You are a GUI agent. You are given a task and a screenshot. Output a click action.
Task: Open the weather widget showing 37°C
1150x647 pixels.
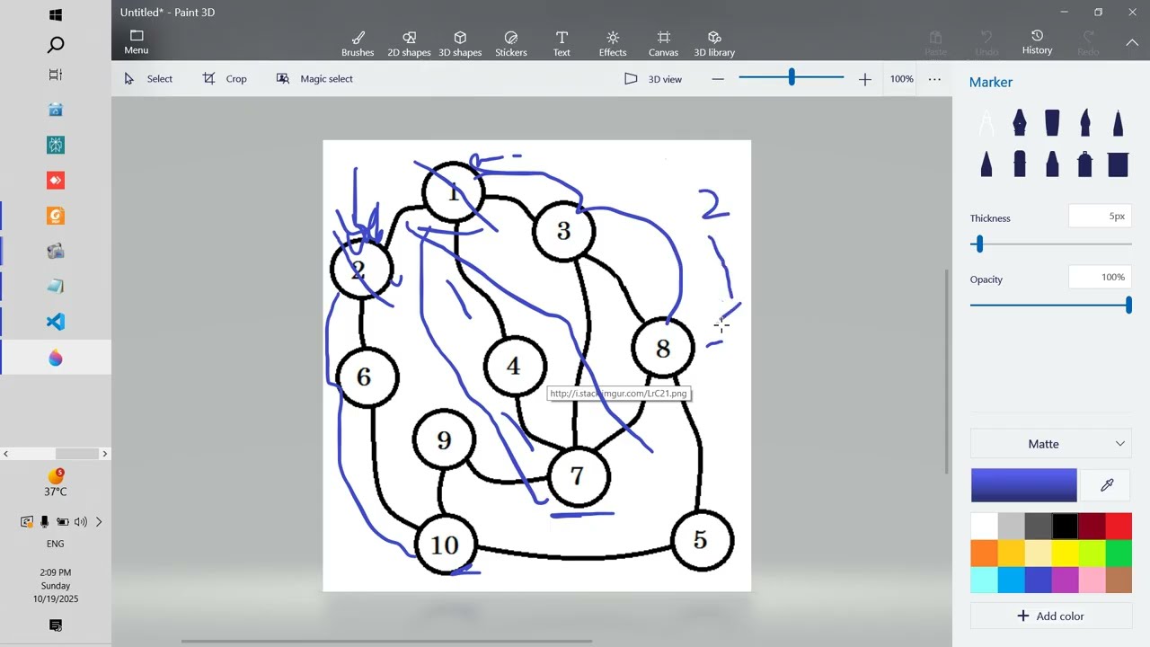(56, 483)
